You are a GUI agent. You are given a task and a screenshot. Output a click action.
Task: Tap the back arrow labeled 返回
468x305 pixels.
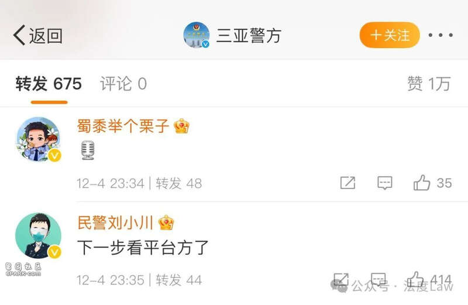37,36
